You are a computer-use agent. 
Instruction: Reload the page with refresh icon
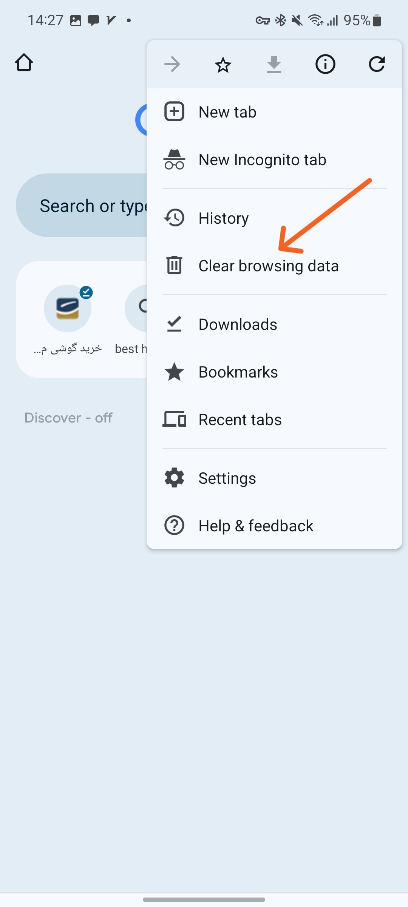click(377, 64)
